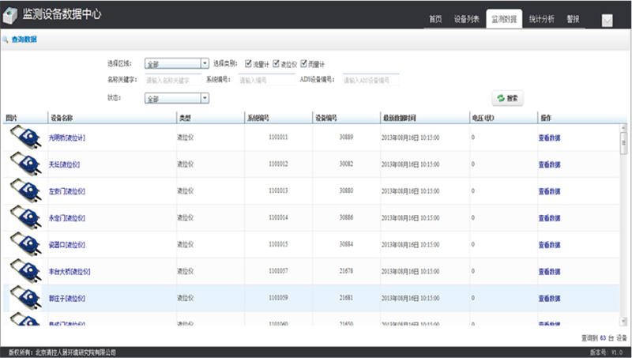
Task: Focus the 名称关键字 input field
Action: (171, 80)
